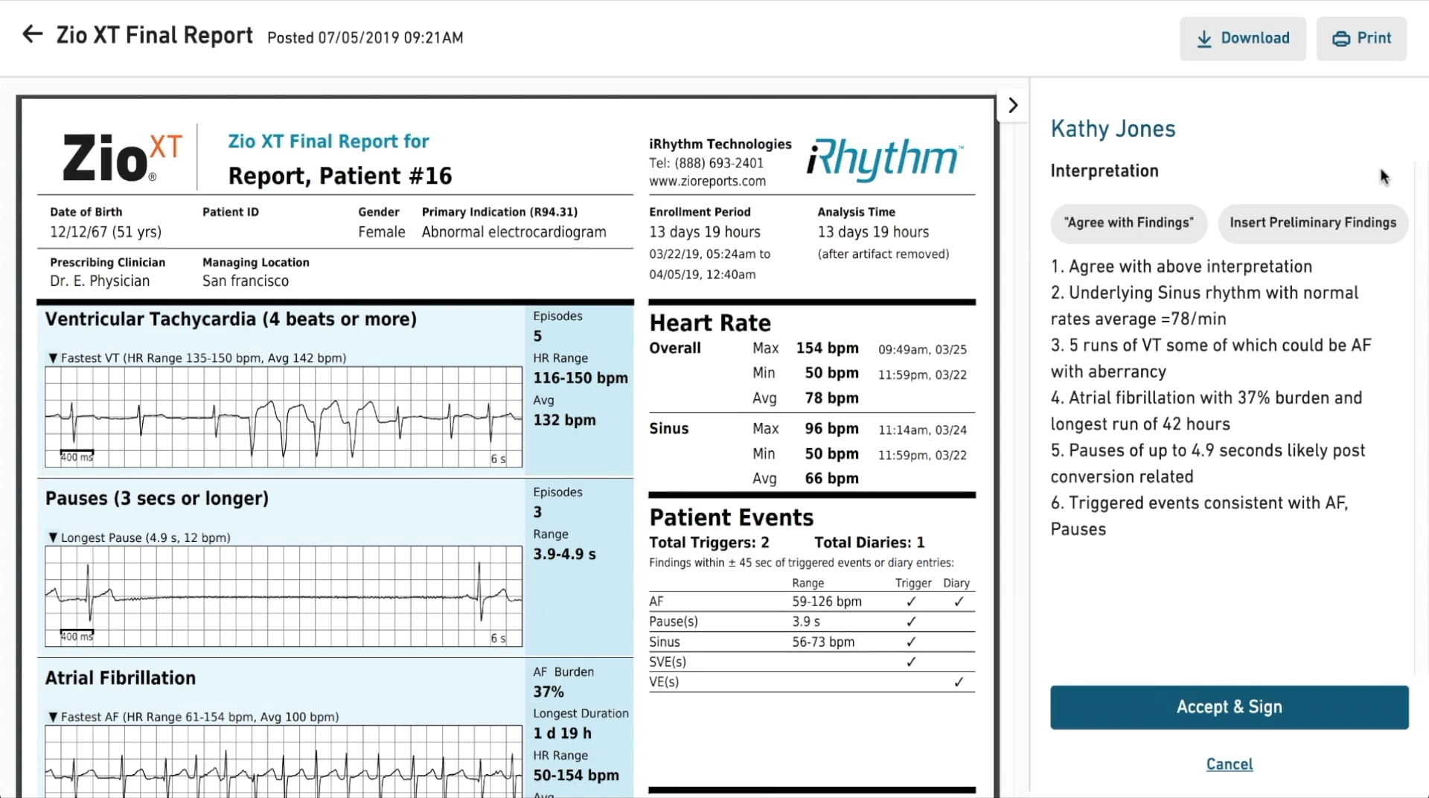Viewport: 1429px width, 798px height.
Task: Select Insert Preliminary Findings chip
Action: [x=1313, y=223]
